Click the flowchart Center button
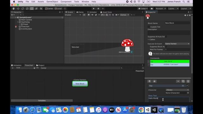This screenshot has width=203, height=114. click(44, 68)
